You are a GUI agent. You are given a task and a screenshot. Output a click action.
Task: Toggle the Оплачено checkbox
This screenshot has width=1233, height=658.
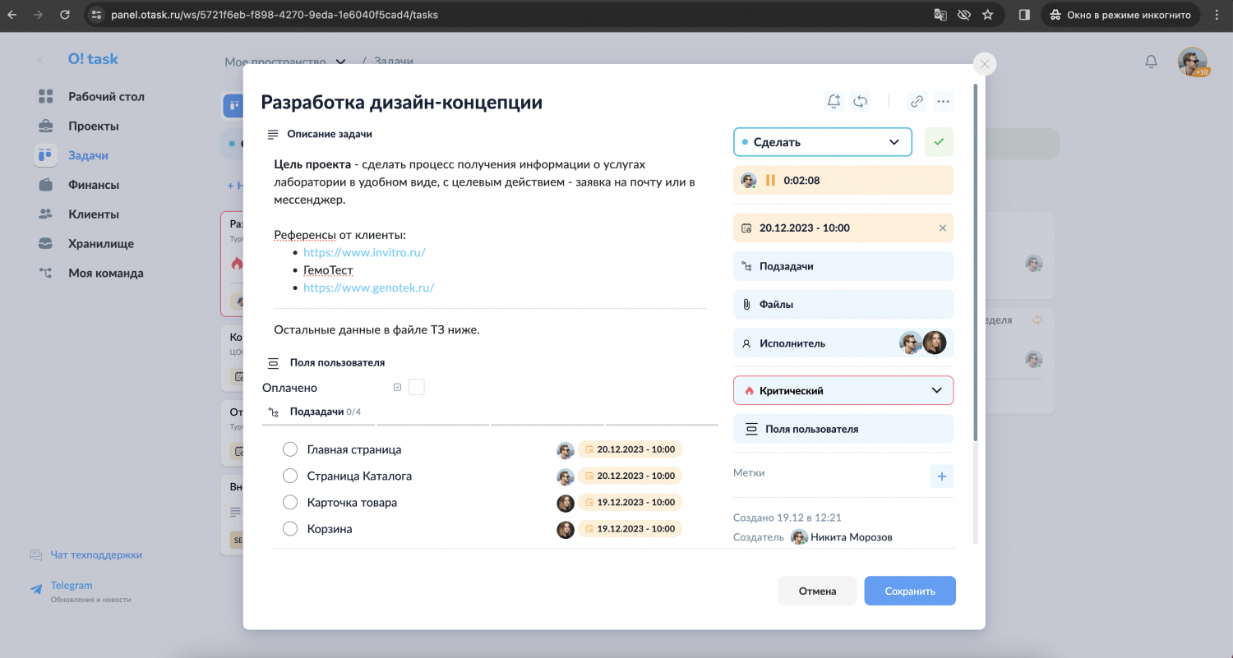click(x=416, y=388)
